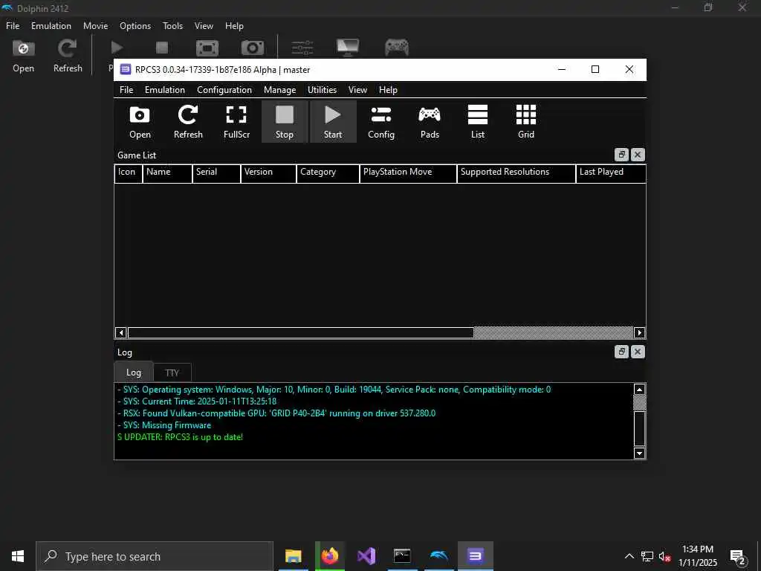Open the Configuration menu

[224, 90]
